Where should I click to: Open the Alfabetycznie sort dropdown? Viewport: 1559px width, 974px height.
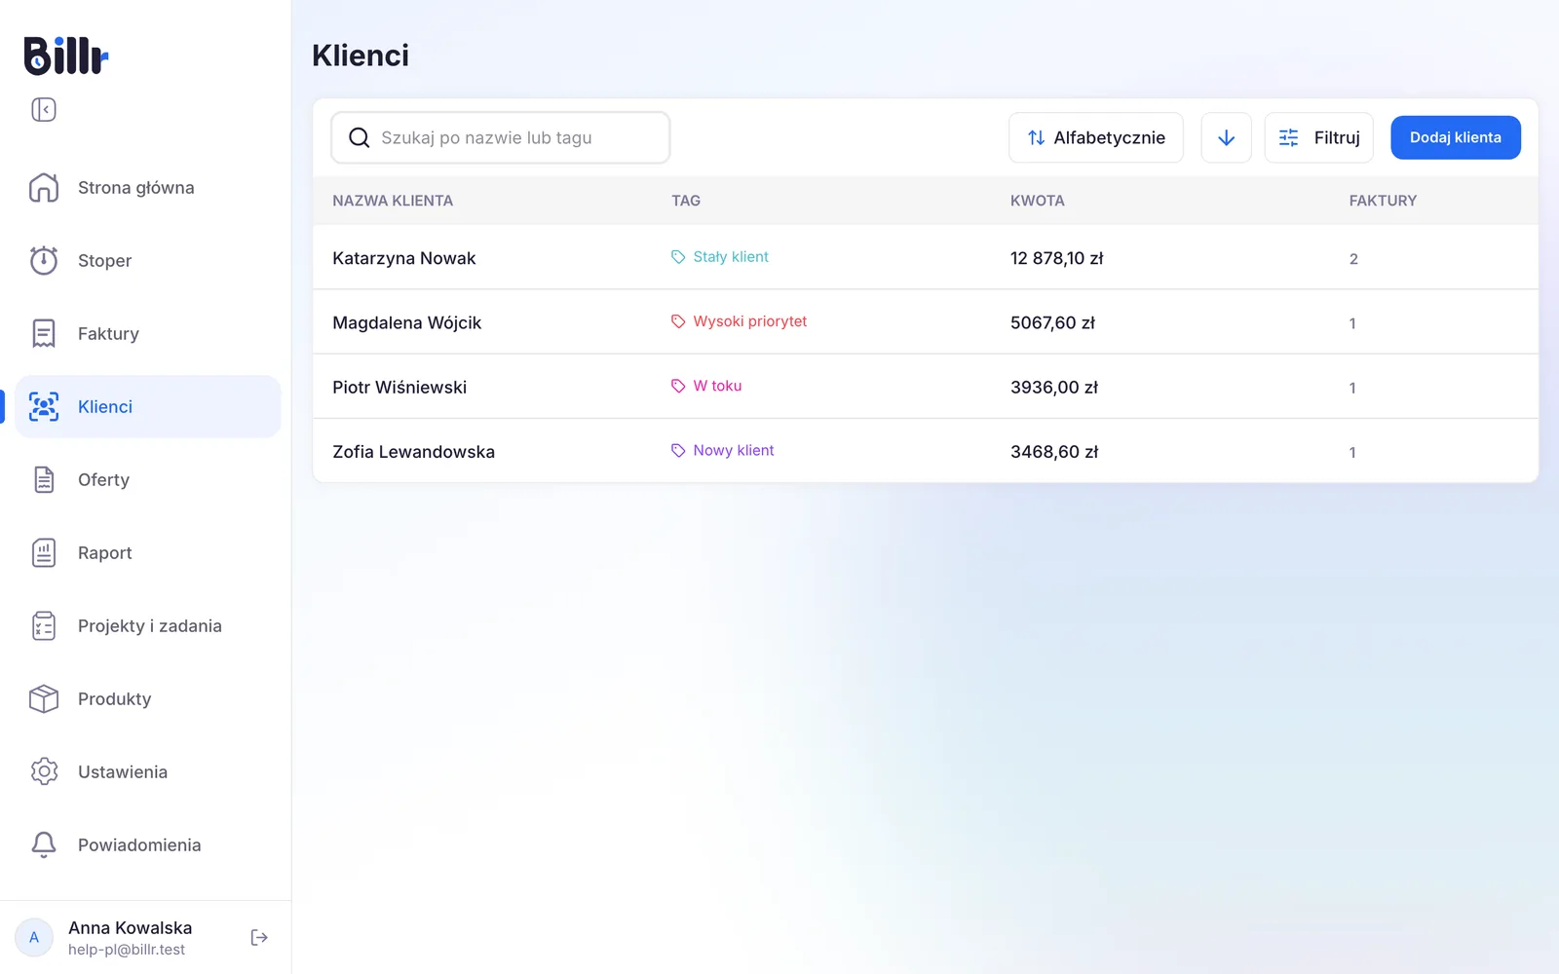1096,137
